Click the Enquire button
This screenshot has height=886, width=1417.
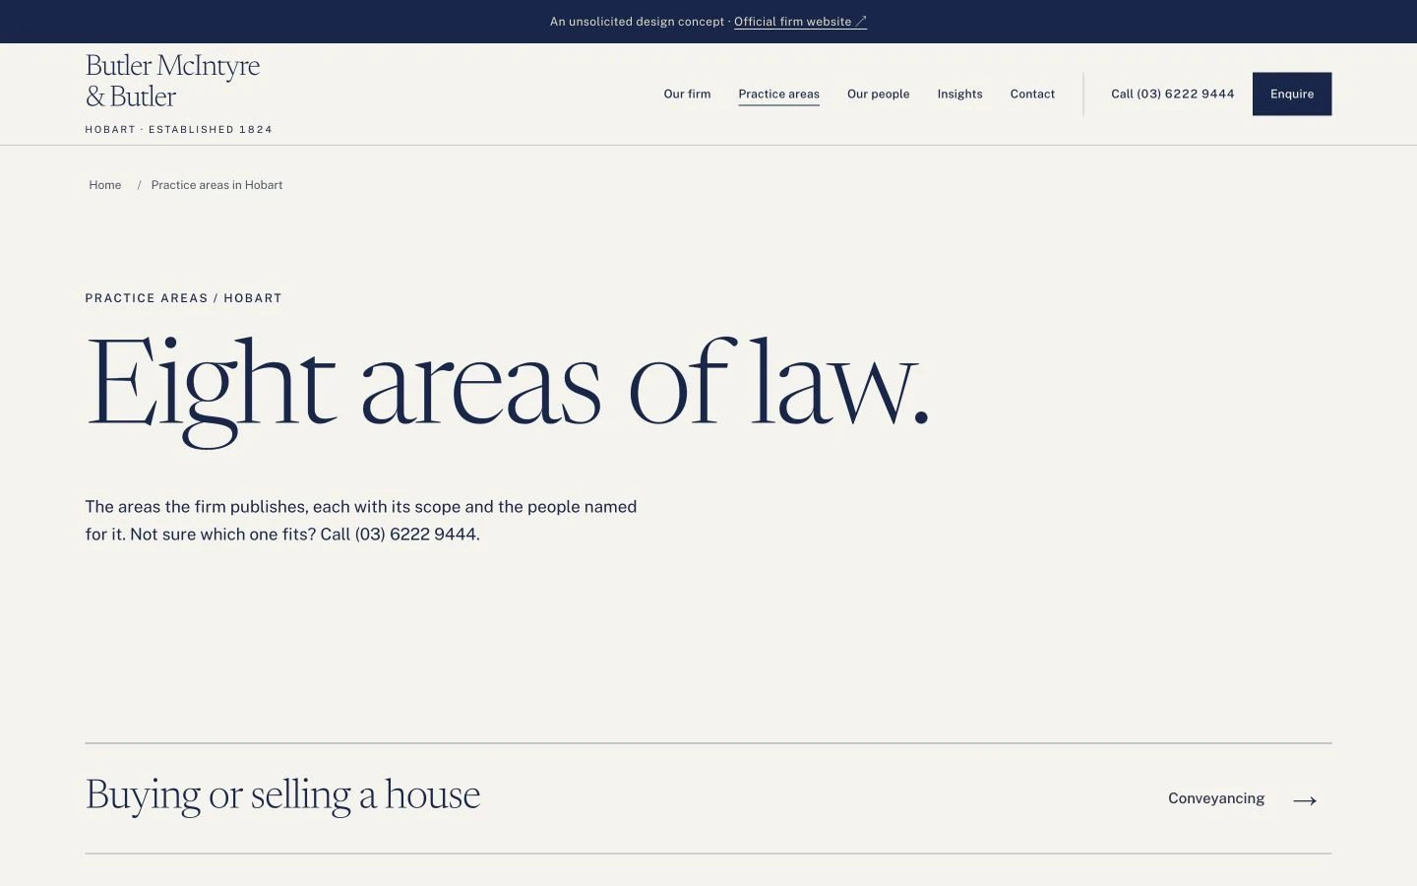tap(1291, 94)
